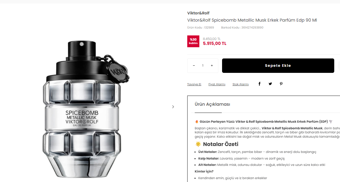
Task: Share product on Facebook
Action: point(259,84)
